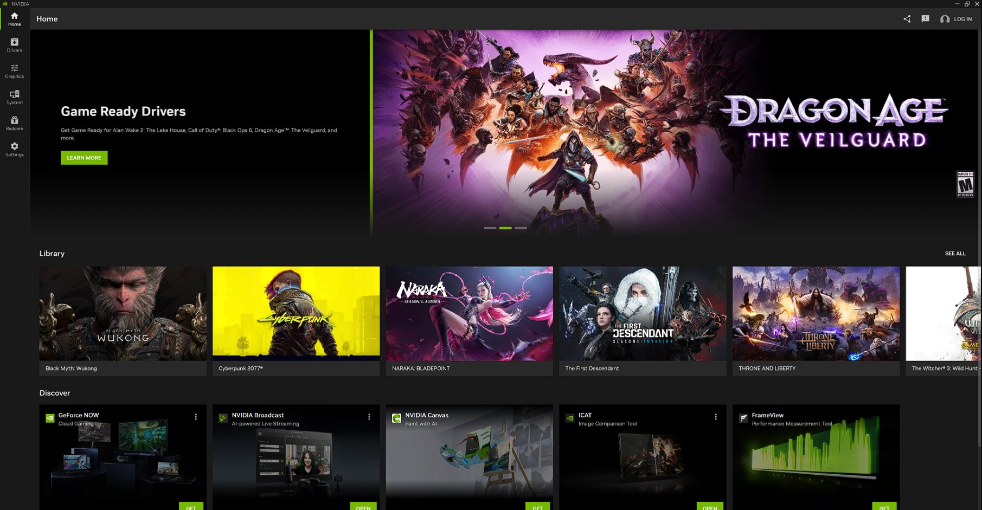Restore the window using title bar button
982x510 pixels.
point(967,4)
